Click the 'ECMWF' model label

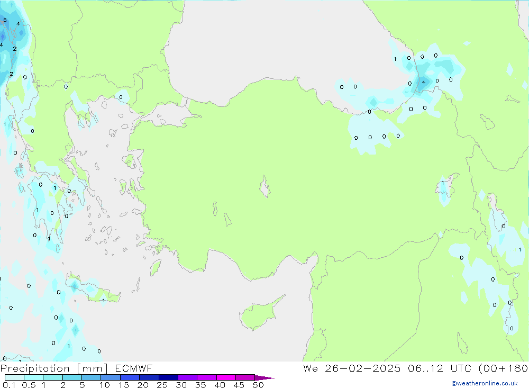pyautogui.click(x=134, y=368)
